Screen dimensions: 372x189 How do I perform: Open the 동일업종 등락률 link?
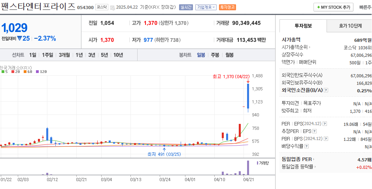[299, 167]
